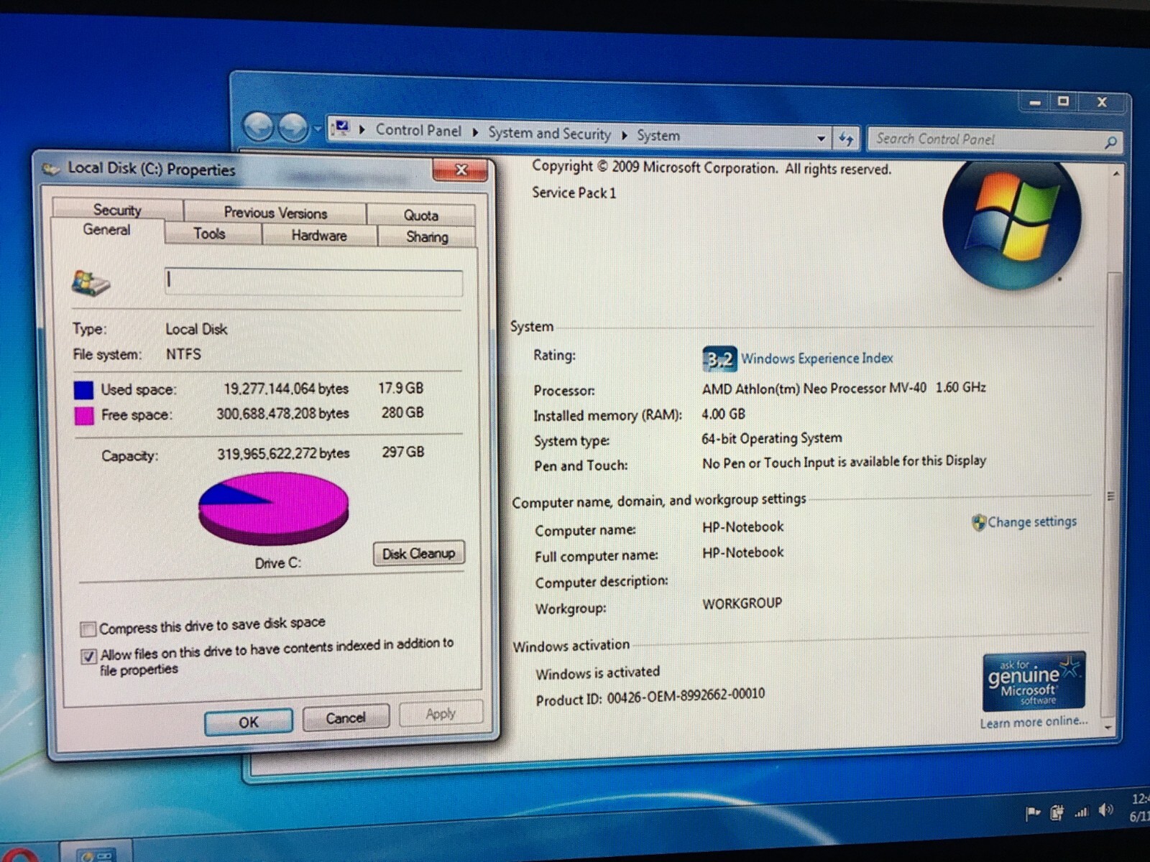This screenshot has height=862, width=1150.
Task: Click the Control Panel taskbar button
Action: [x=96, y=853]
